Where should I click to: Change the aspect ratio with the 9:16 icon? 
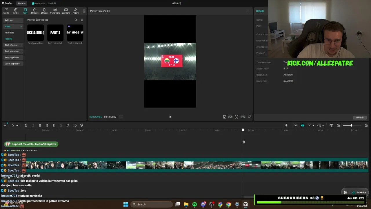click(x=243, y=117)
